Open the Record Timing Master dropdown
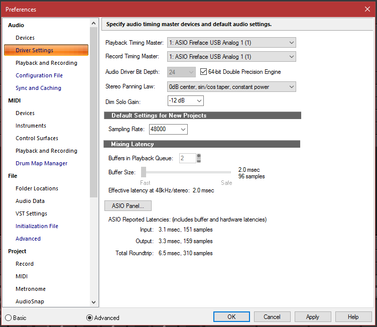 (231, 57)
